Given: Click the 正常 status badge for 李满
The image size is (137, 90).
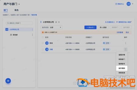Looking at the screenshot, I should tap(106, 43).
